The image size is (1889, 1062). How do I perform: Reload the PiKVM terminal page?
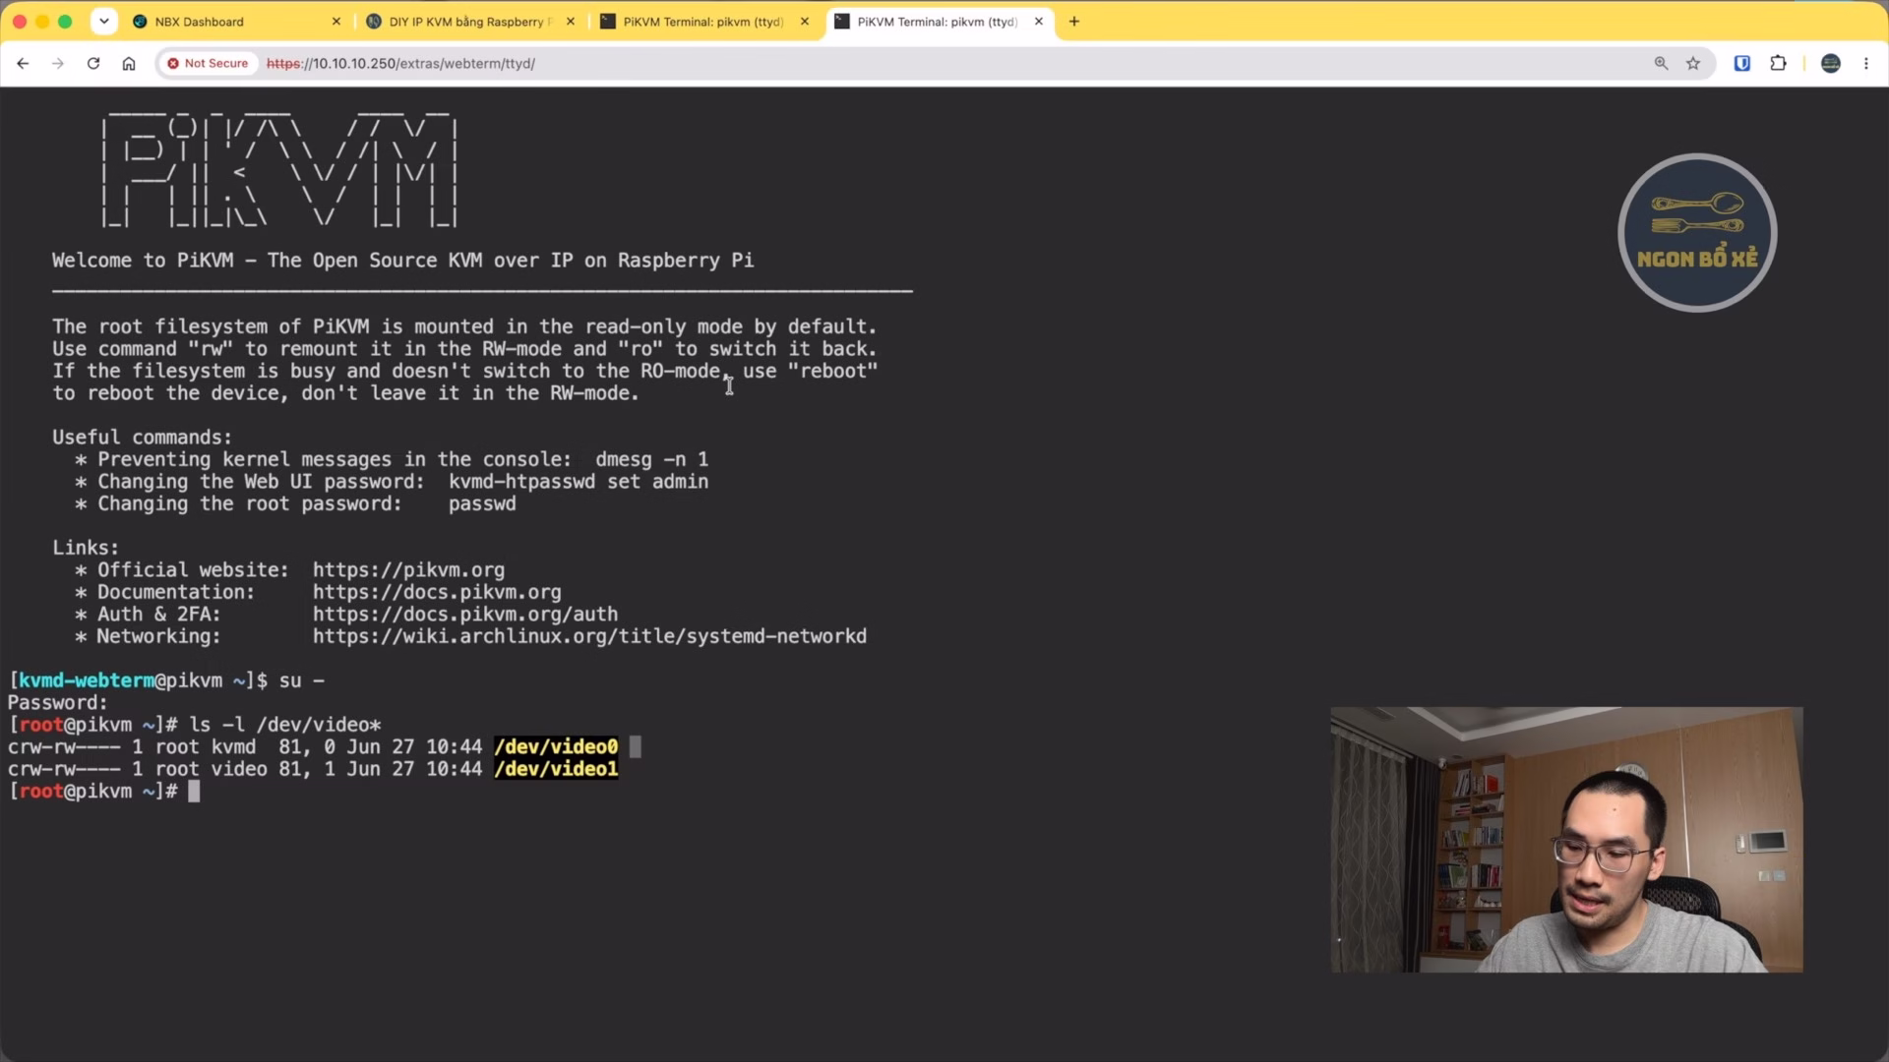click(x=93, y=63)
